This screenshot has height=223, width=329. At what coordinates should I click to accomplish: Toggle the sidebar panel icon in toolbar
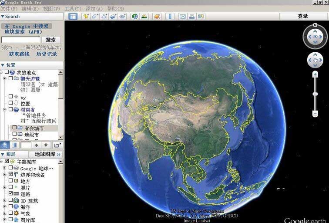click(x=73, y=17)
